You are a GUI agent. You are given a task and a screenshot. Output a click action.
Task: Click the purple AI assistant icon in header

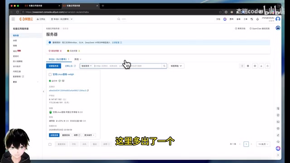click(225, 19)
